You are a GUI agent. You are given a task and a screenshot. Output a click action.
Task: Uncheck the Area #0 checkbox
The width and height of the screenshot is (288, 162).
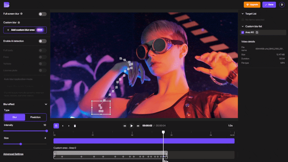click(x=243, y=32)
